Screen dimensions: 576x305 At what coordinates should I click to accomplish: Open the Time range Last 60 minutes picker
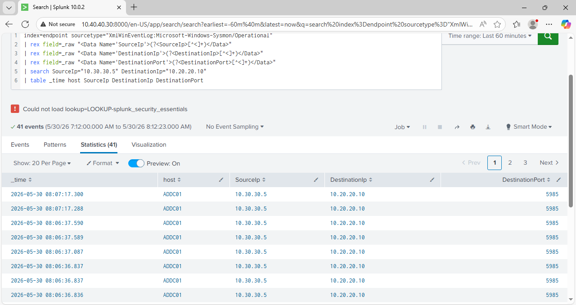pyautogui.click(x=490, y=36)
